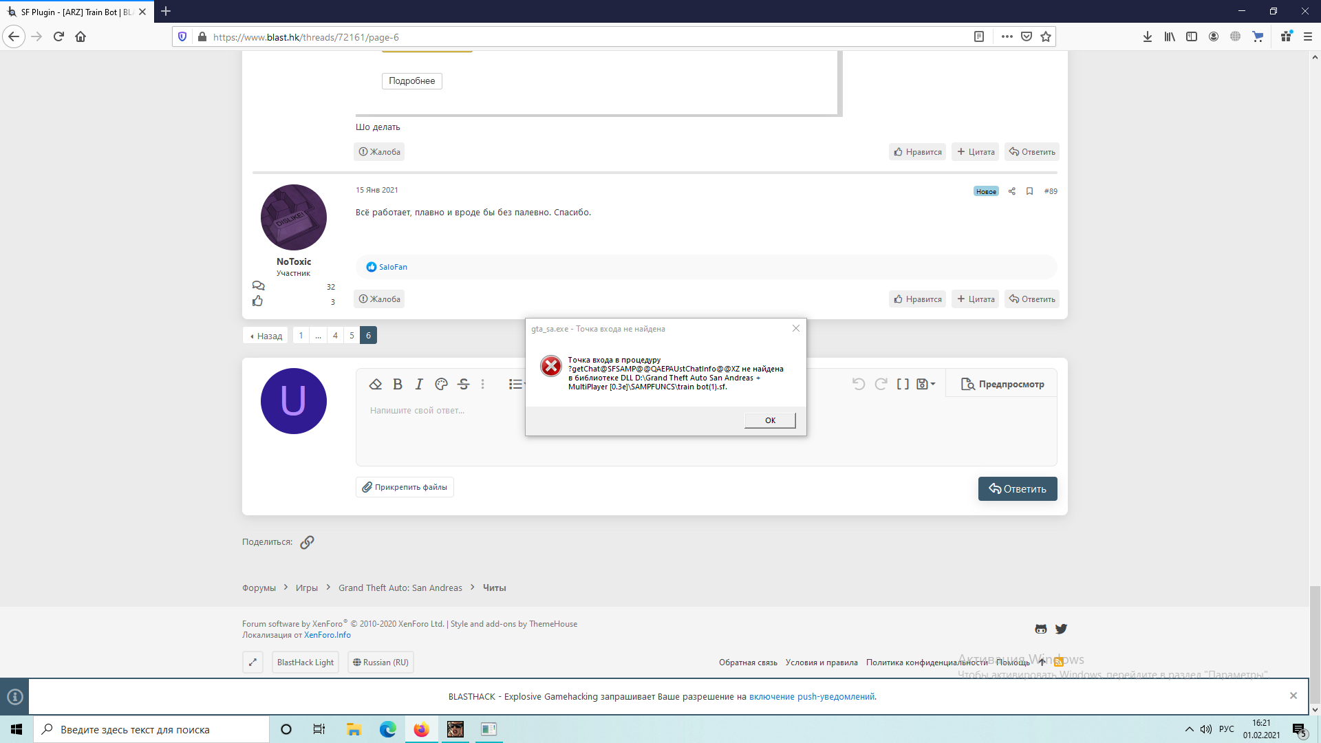Image resolution: width=1321 pixels, height=743 pixels.
Task: Open the save draft dropdown
Action: pyautogui.click(x=925, y=384)
